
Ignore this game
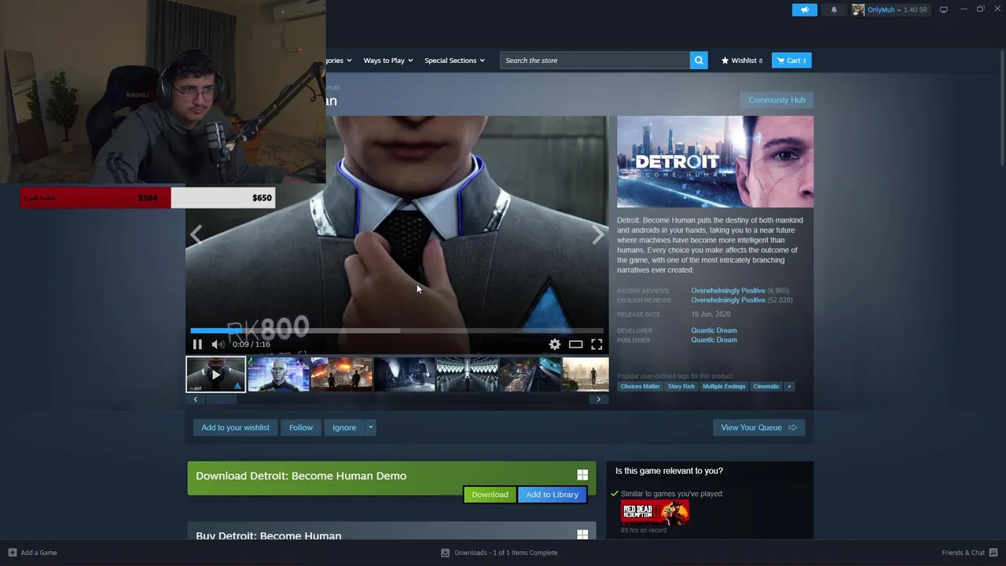[x=344, y=428]
